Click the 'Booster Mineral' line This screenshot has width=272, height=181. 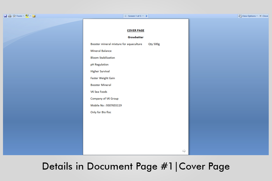click(101, 85)
